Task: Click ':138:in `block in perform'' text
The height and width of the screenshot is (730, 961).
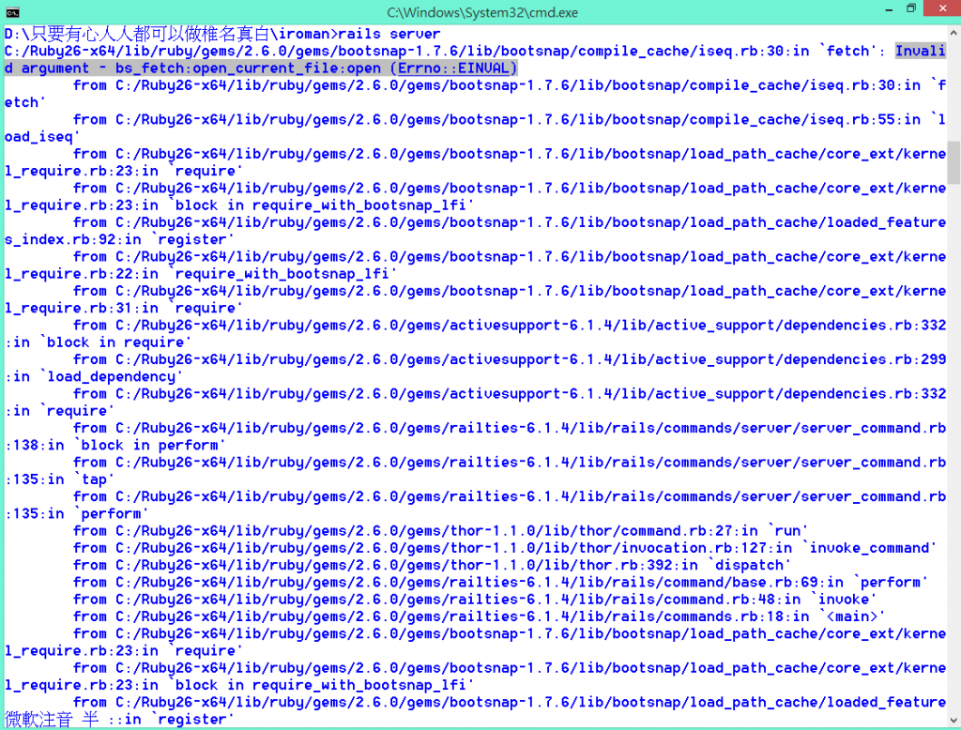Action: coord(114,446)
